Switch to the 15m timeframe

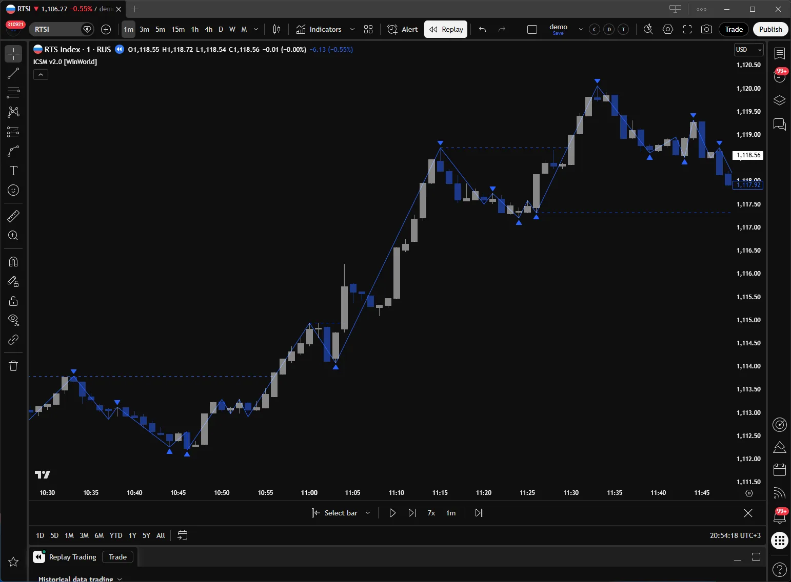pos(178,29)
